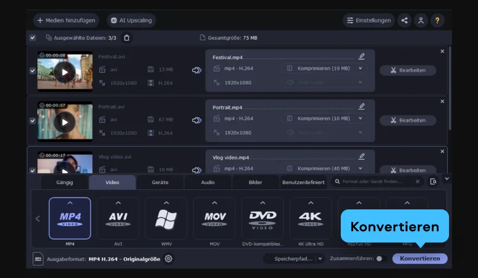Click Bearbeiten for Festival.avi
Viewport: 478px width, 278px height.
point(408,70)
